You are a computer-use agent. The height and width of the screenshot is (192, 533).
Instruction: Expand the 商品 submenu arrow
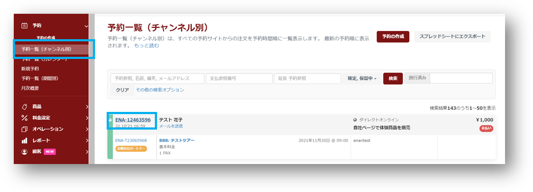[86, 107]
